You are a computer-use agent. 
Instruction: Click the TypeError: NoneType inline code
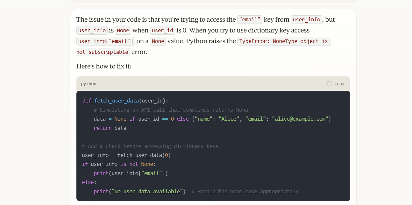284,41
